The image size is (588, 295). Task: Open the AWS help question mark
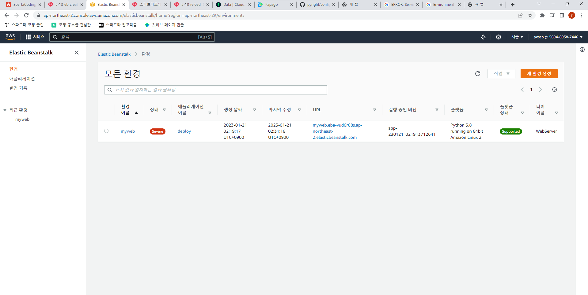click(499, 37)
